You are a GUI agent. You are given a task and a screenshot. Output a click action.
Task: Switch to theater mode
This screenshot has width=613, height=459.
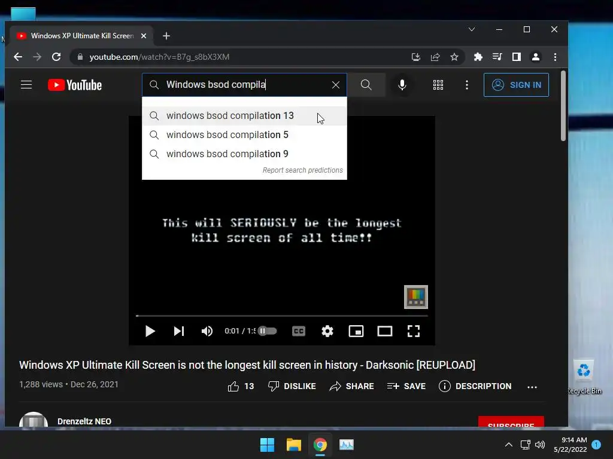coord(385,331)
